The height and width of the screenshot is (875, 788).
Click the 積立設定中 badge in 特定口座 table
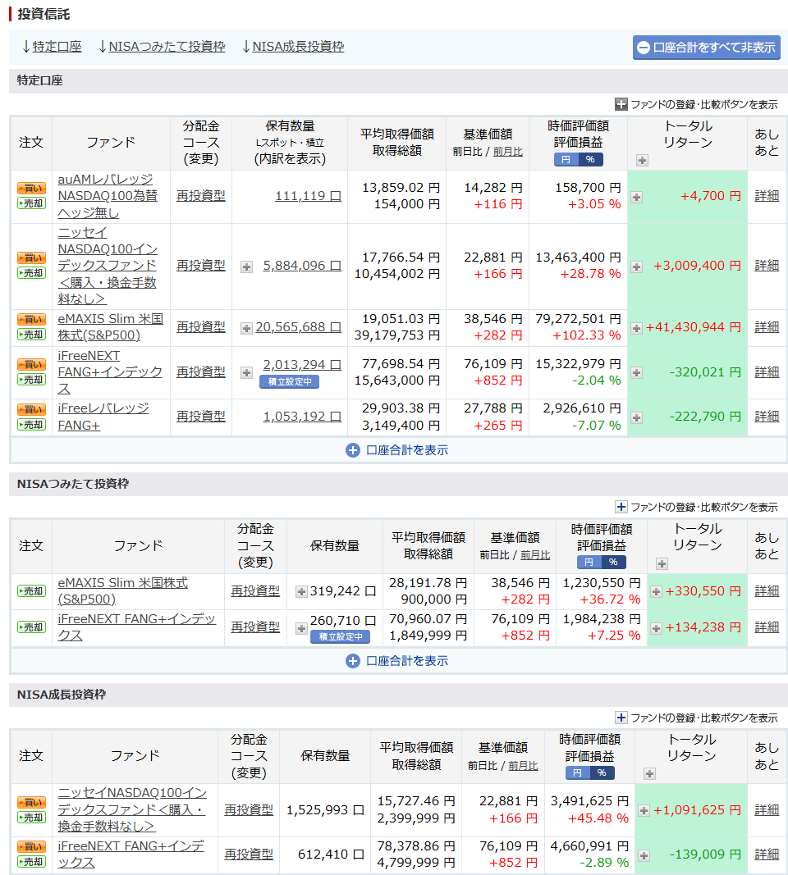pyautogui.click(x=289, y=381)
